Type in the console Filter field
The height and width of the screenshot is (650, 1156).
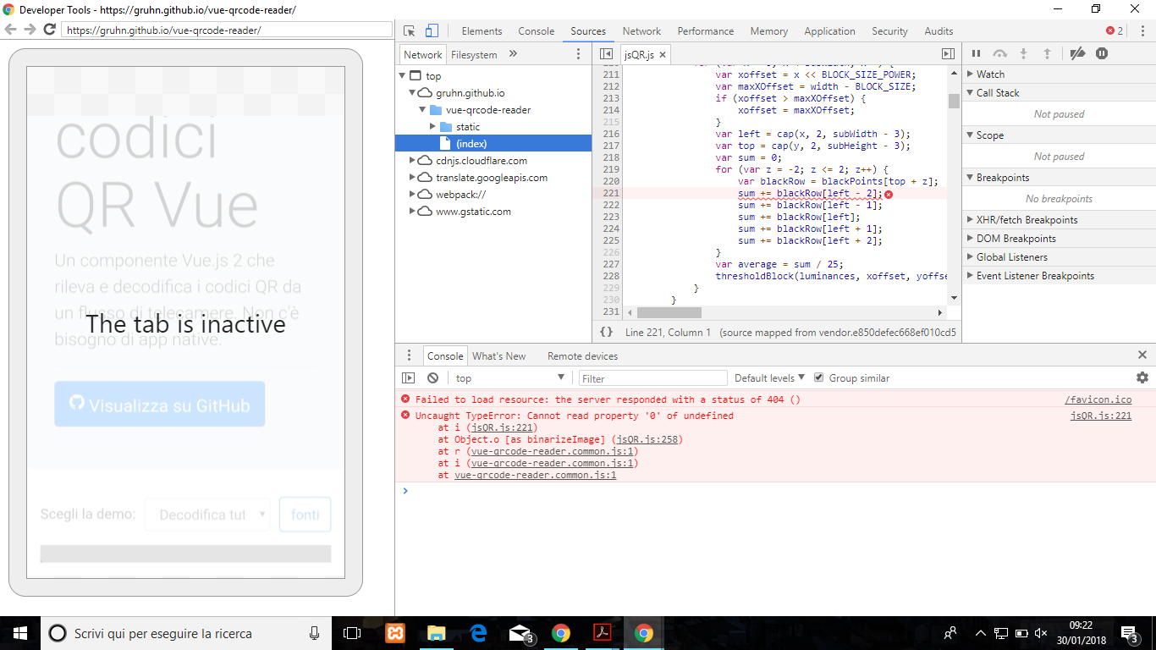click(652, 377)
